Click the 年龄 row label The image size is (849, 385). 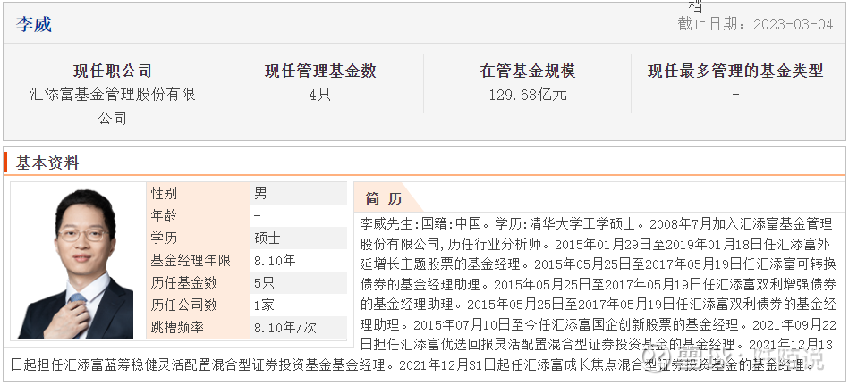[x=164, y=216]
